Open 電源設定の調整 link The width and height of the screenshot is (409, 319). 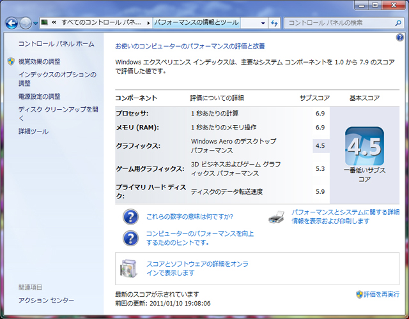(40, 96)
